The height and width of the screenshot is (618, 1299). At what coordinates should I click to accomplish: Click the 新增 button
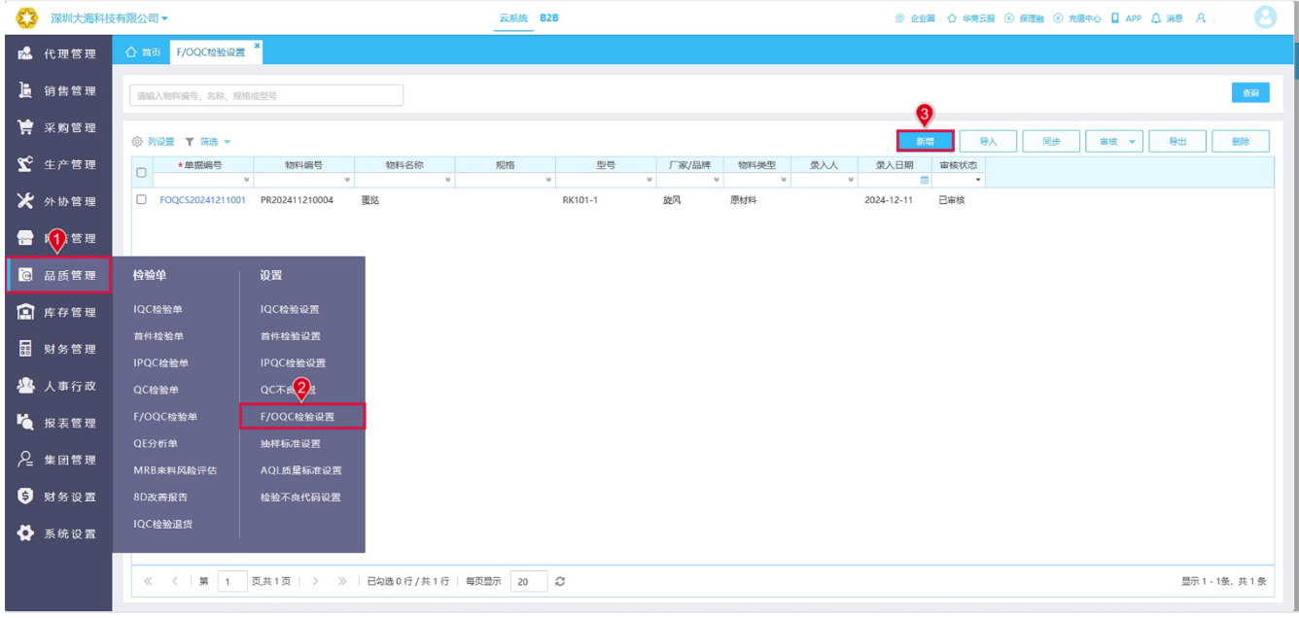925,142
